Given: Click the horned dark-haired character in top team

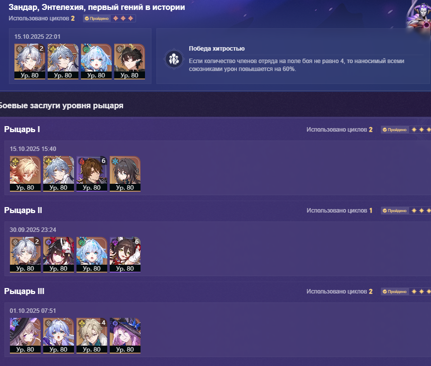Looking at the screenshot, I should click(130, 62).
